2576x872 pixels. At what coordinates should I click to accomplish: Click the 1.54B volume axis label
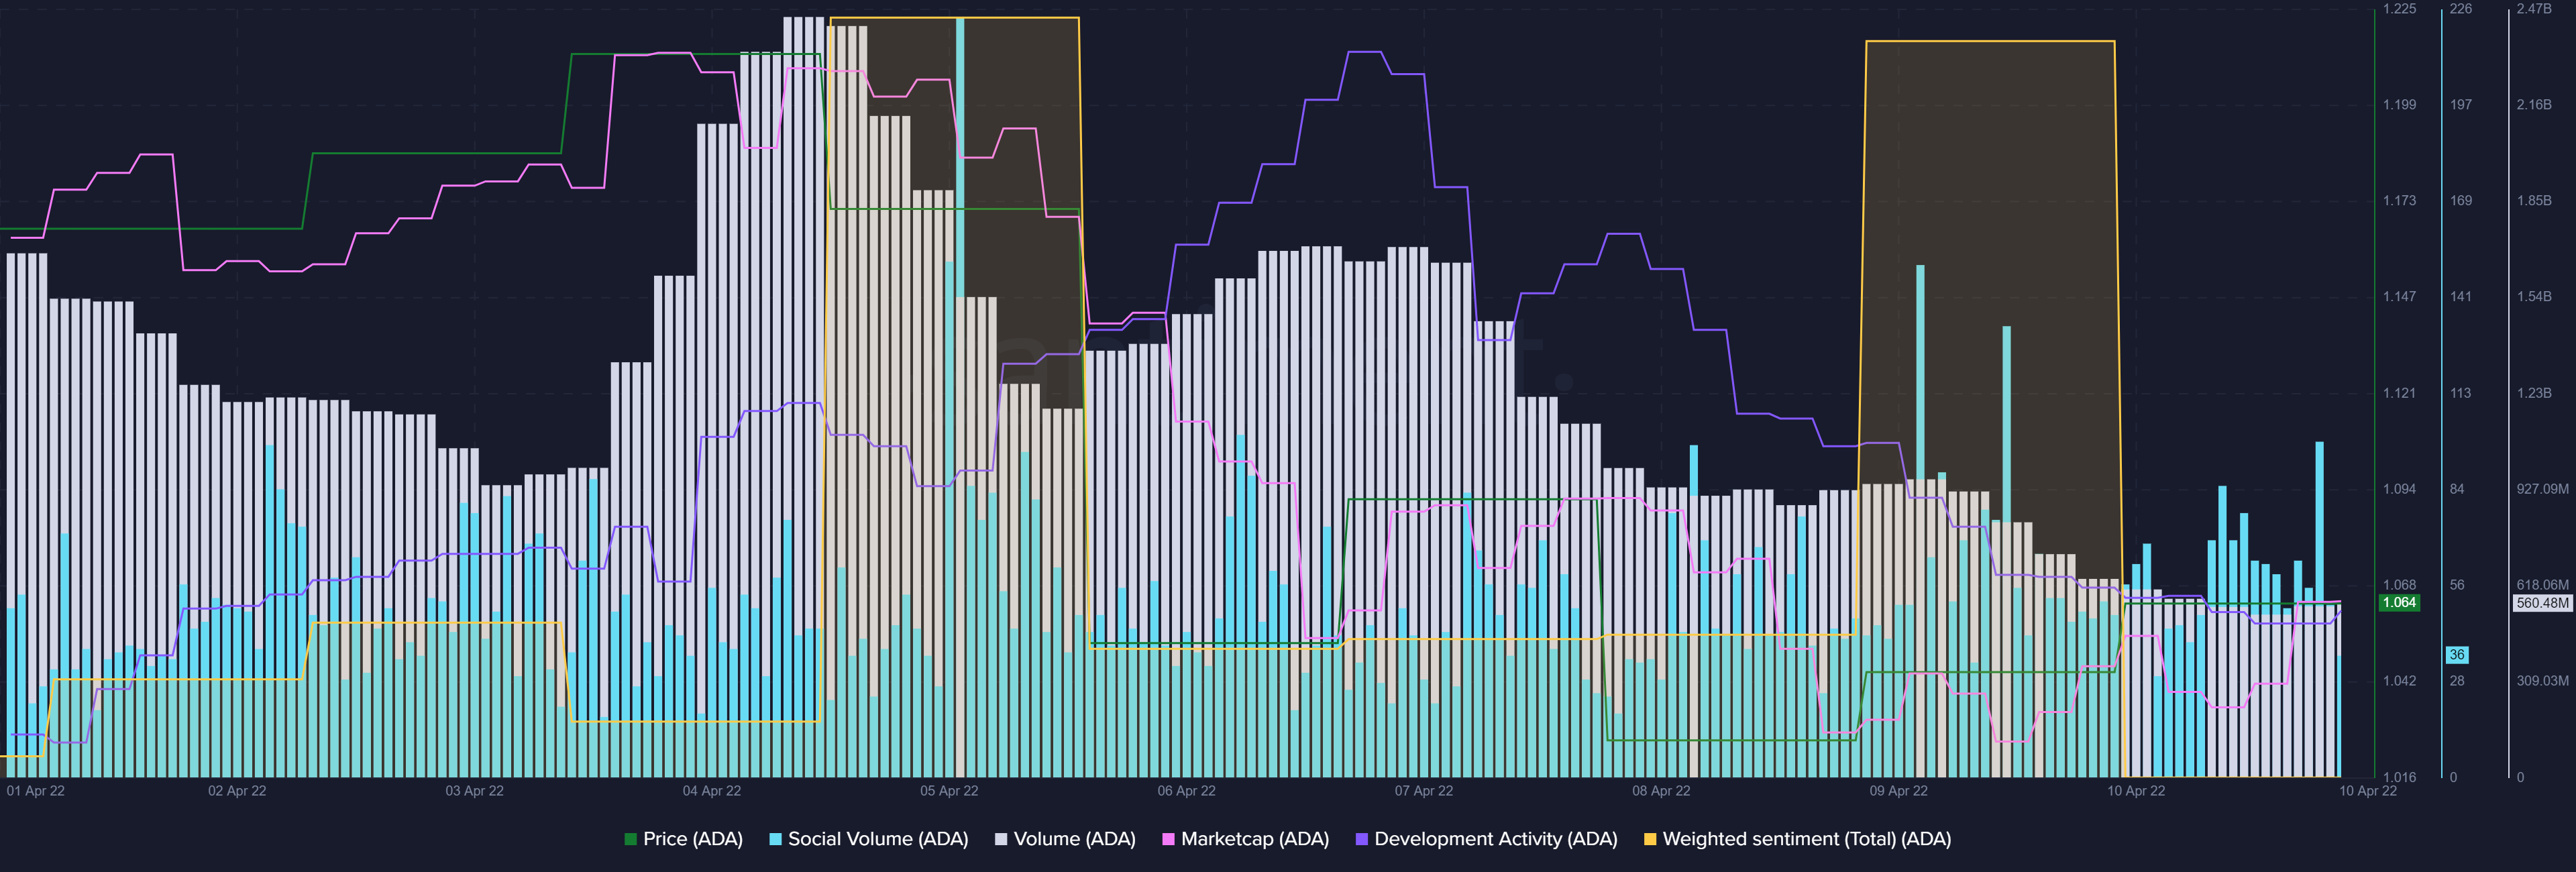click(2534, 297)
